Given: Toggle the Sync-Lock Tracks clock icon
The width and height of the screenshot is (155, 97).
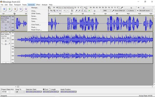Looking at the screenshot, I should (x=72, y=11).
